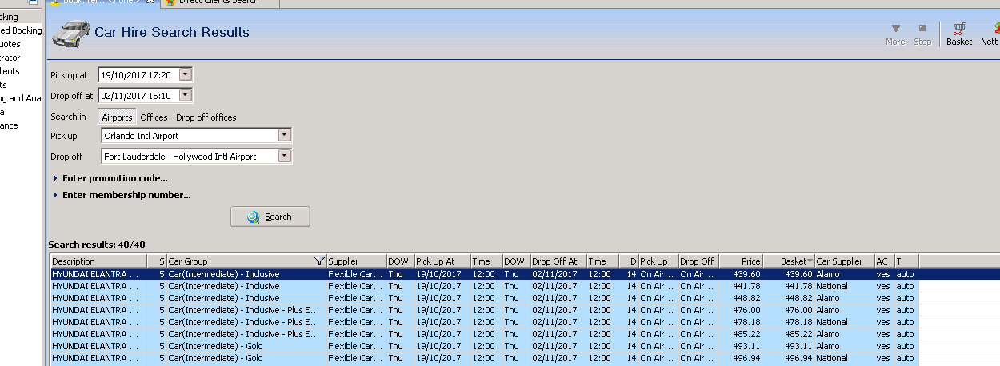The height and width of the screenshot is (366, 1000).
Task: Select the Offices search option
Action: click(154, 117)
